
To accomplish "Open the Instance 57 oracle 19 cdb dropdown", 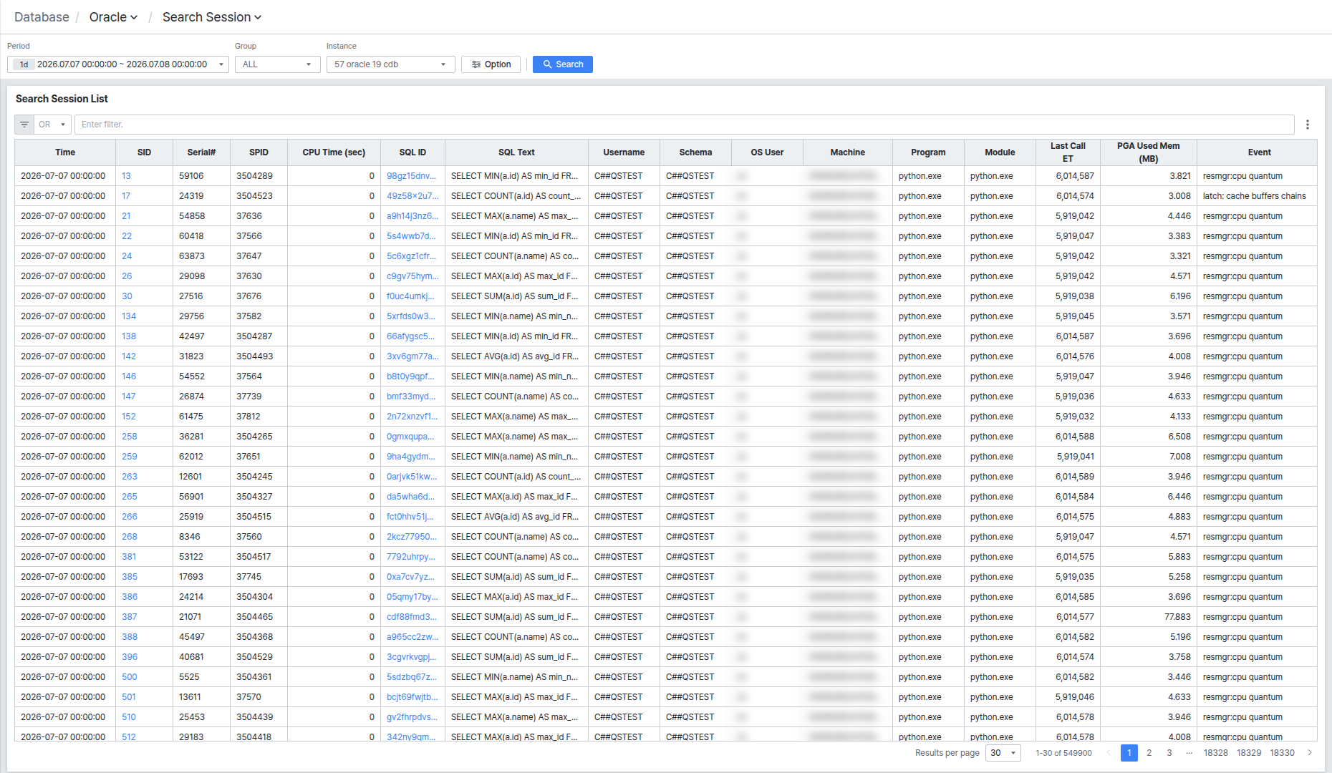I will [391, 64].
